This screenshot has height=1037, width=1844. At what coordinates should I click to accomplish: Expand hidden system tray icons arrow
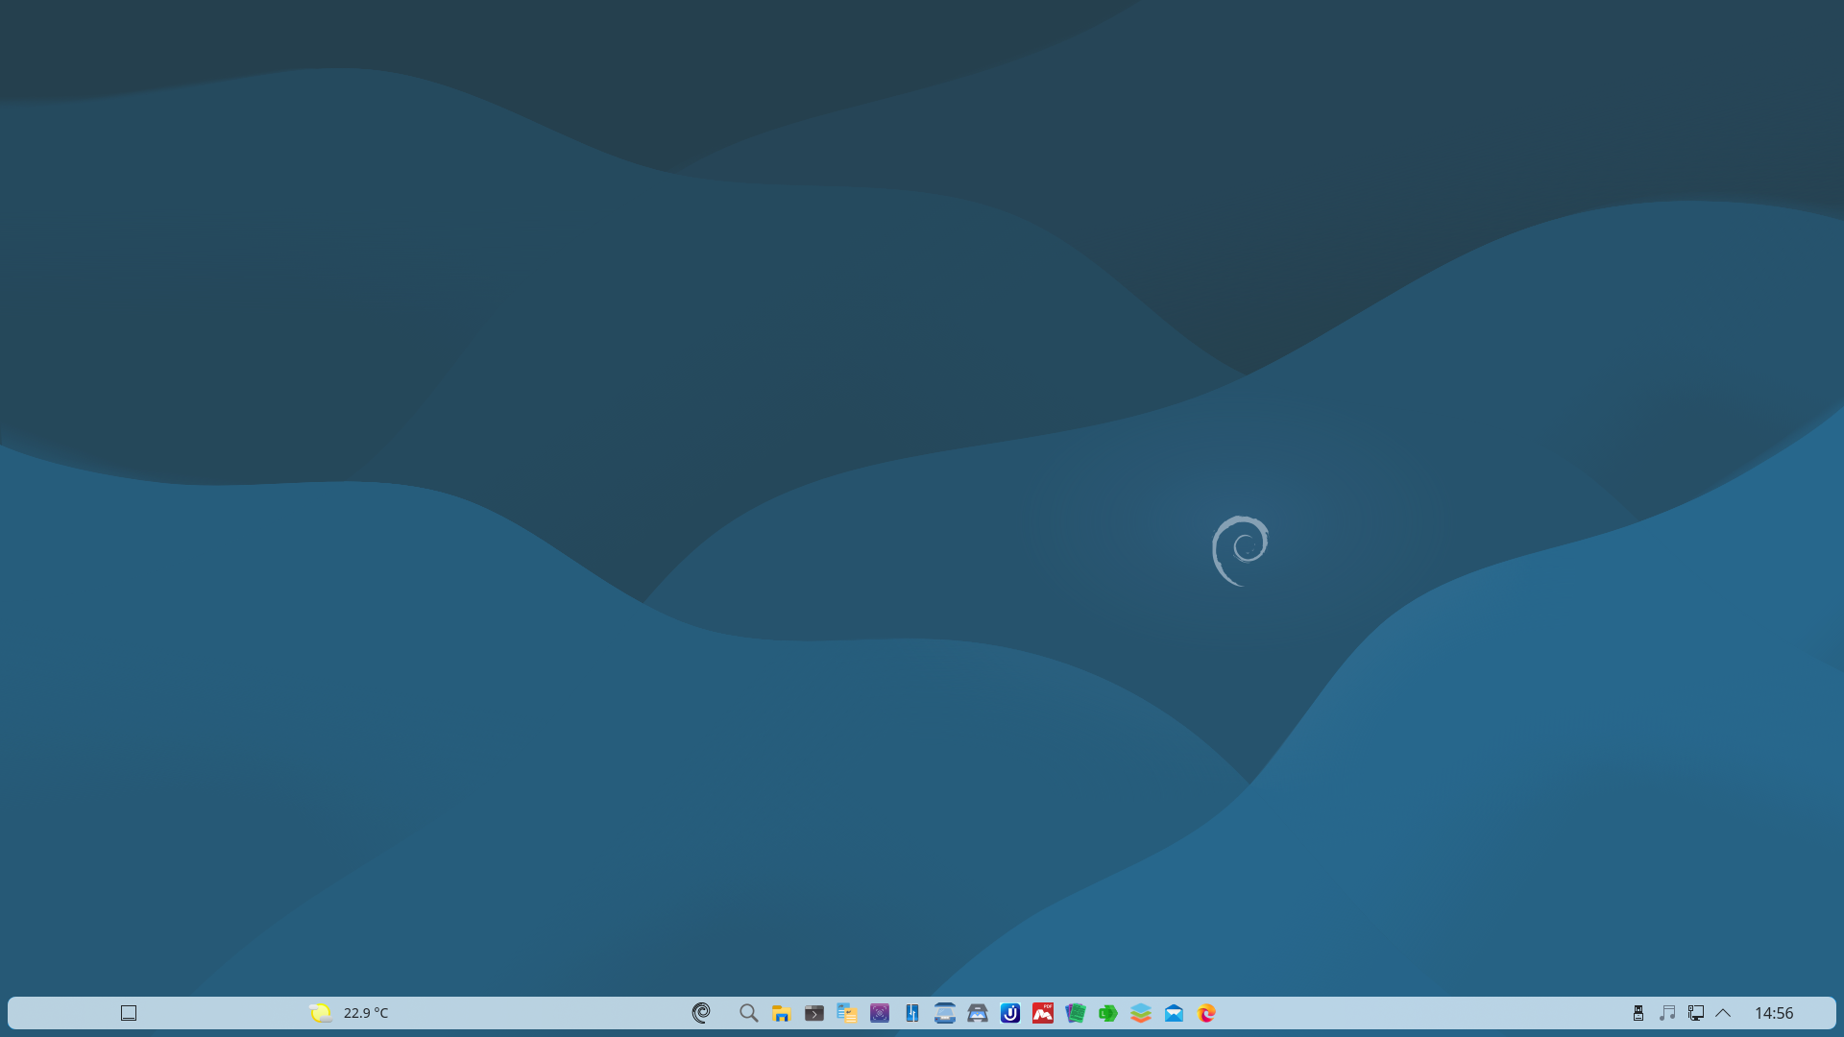[1723, 1013]
